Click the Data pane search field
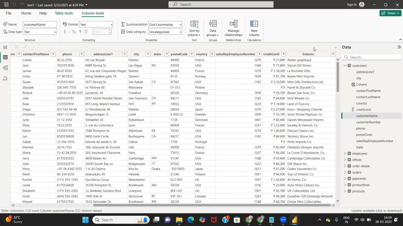403x226 pixels. click(372, 57)
